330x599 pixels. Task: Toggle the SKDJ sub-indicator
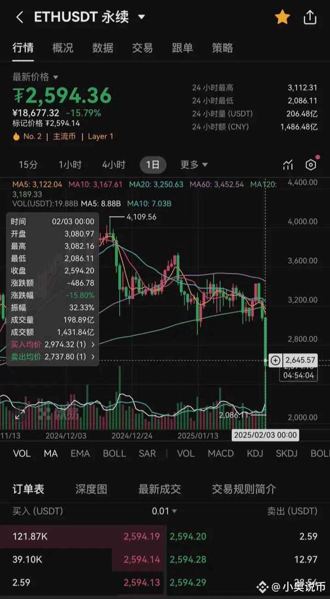286,453
